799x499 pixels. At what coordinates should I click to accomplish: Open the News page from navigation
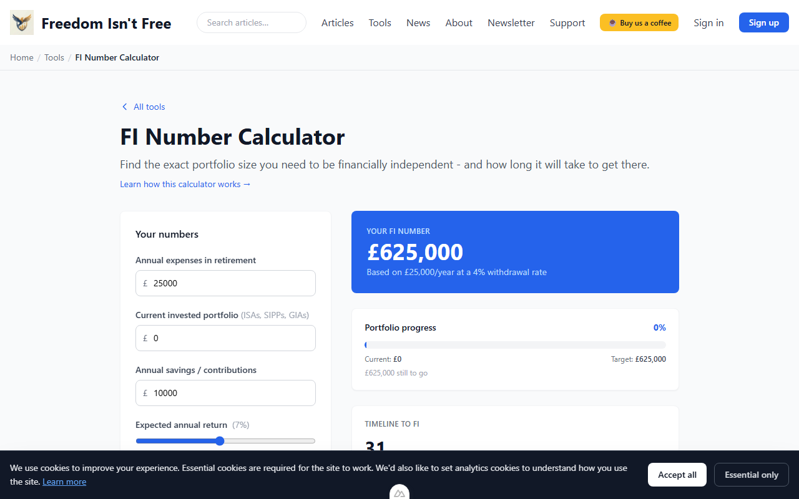(418, 22)
